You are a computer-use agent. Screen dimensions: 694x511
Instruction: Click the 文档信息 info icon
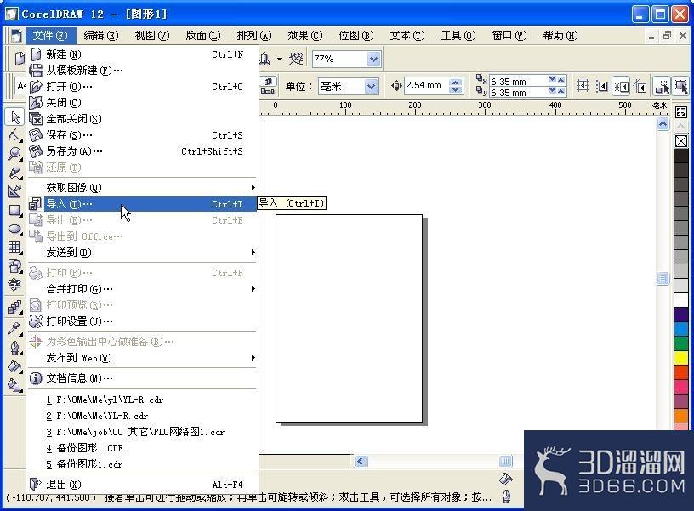tap(36, 378)
